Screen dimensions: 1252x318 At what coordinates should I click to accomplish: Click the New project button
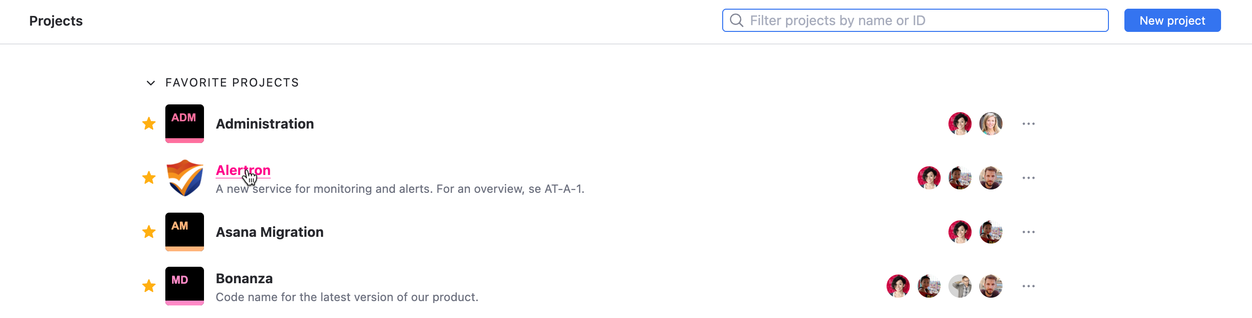pos(1172,20)
